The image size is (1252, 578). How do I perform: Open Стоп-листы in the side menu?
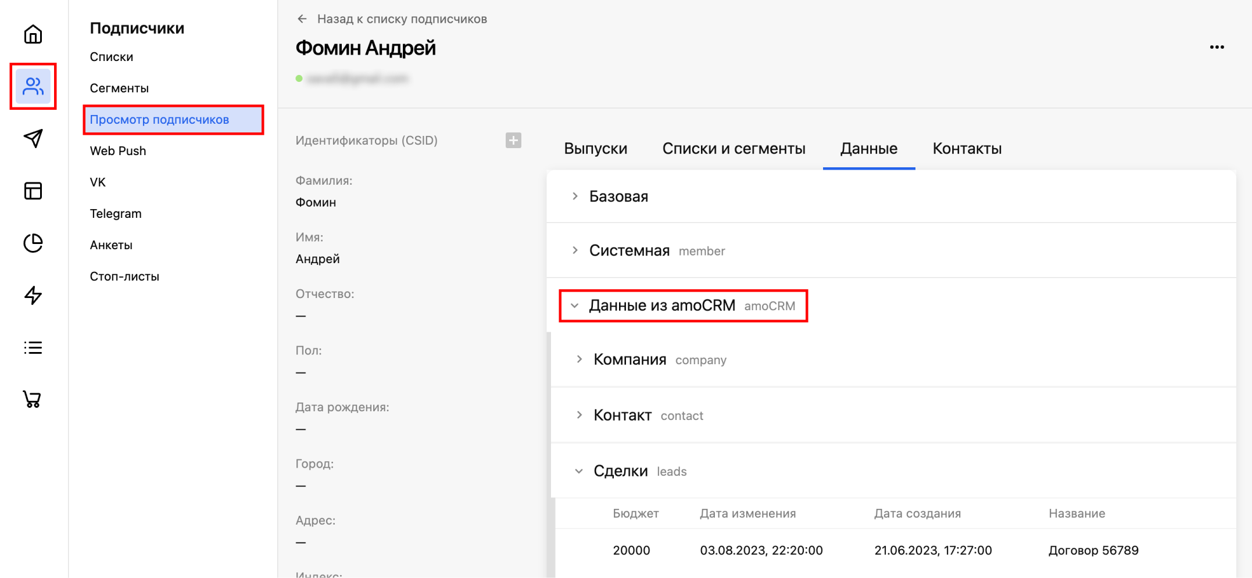point(124,277)
